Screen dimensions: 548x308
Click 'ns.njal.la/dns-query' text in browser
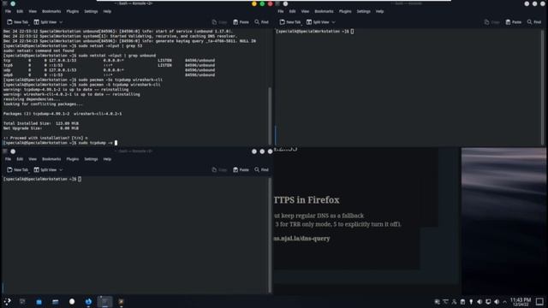[x=301, y=239]
